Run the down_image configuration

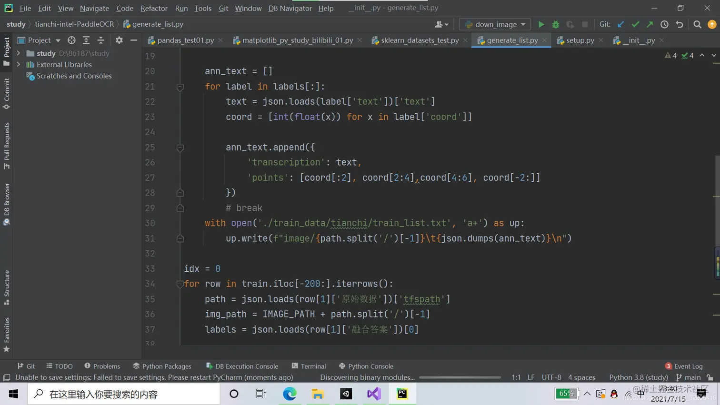(541, 24)
